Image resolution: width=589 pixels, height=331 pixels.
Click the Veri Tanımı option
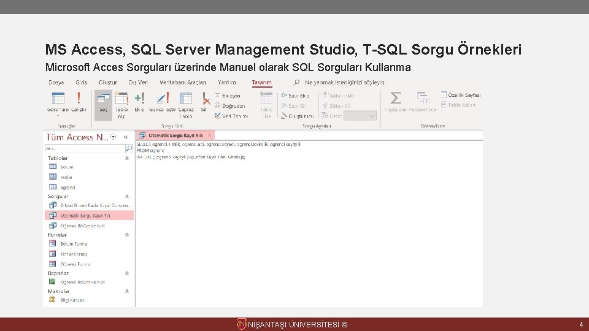click(231, 116)
